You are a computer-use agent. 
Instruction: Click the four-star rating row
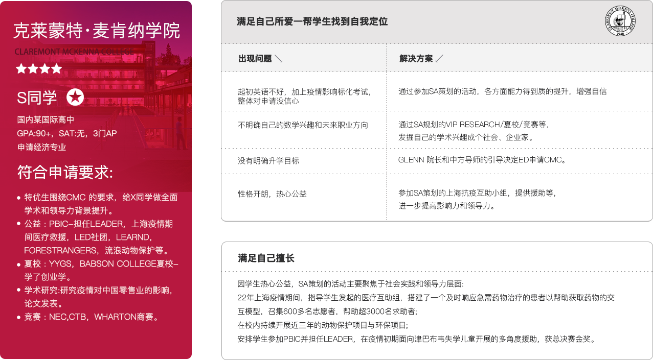click(x=39, y=68)
